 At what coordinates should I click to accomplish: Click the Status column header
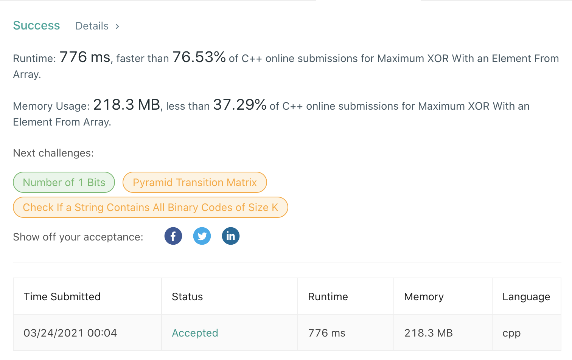point(187,296)
